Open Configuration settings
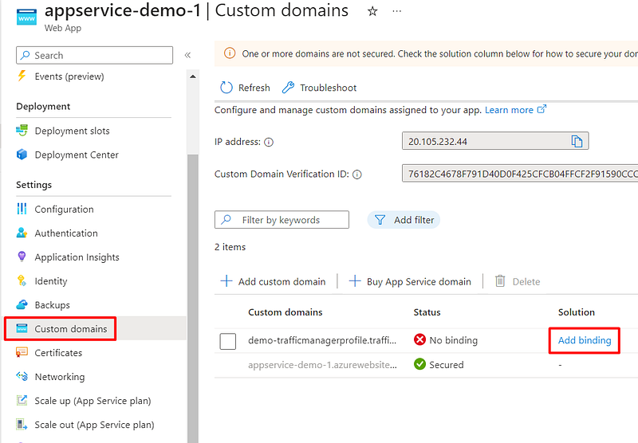The image size is (638, 443). tap(64, 210)
